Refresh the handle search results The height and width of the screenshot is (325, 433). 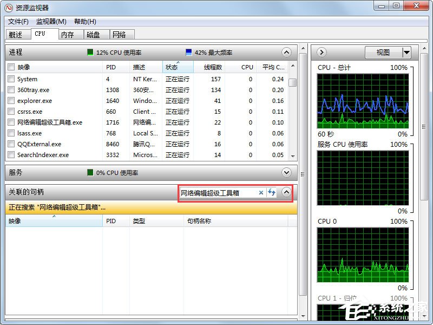coord(271,193)
